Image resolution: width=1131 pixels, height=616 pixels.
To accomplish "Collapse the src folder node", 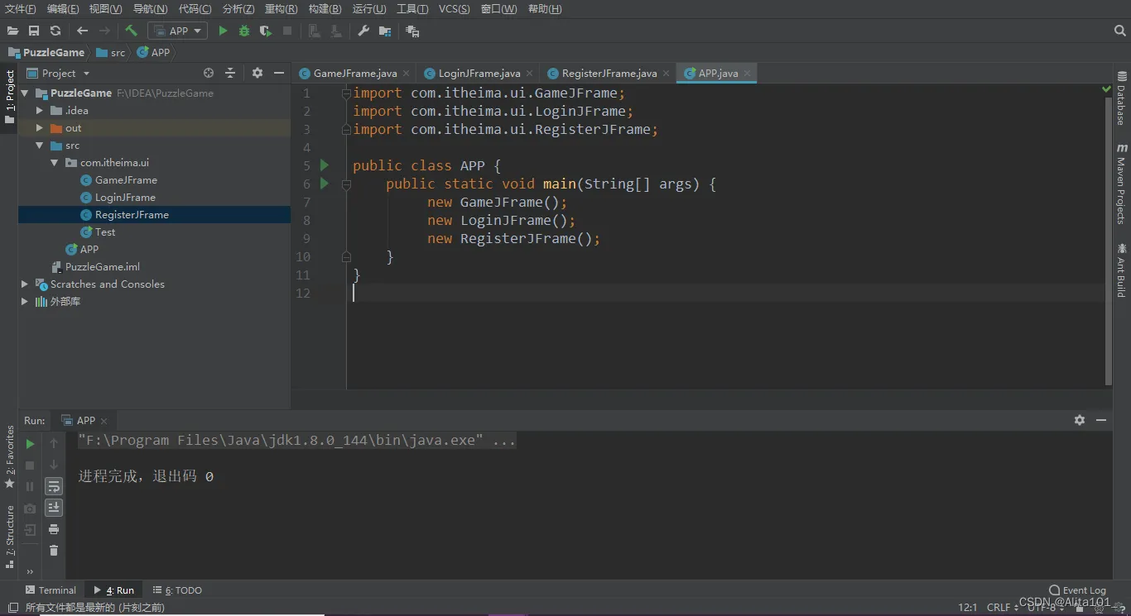I will [x=39, y=146].
